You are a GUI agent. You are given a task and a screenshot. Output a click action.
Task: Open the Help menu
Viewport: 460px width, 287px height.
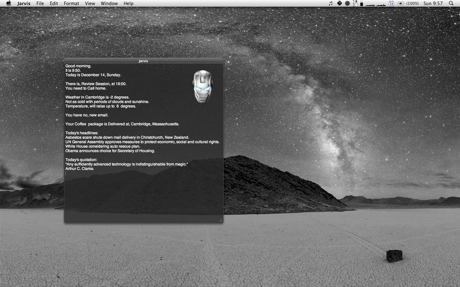129,3
